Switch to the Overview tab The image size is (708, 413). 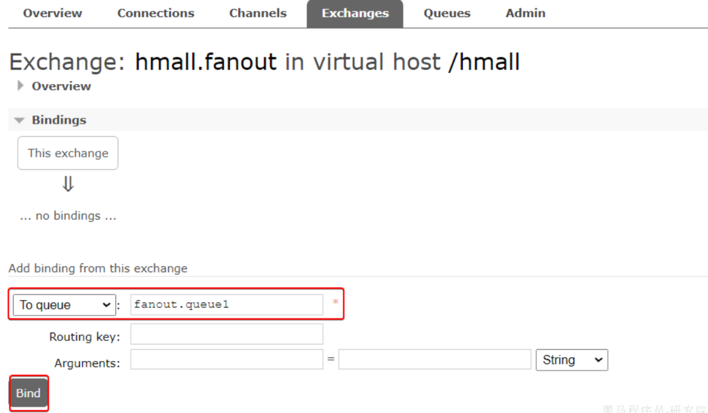52,13
